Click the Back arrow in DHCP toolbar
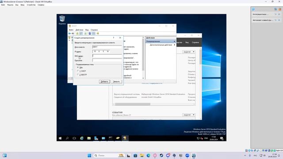The height and width of the screenshot is (159, 283). click(x=69, y=34)
